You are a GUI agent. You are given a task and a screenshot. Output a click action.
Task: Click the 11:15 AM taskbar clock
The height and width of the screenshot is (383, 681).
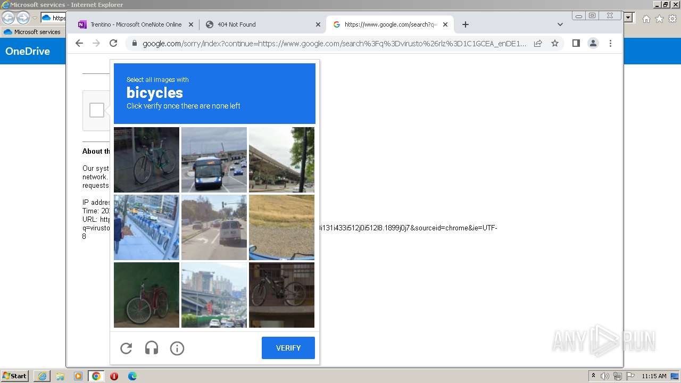[x=654, y=376]
